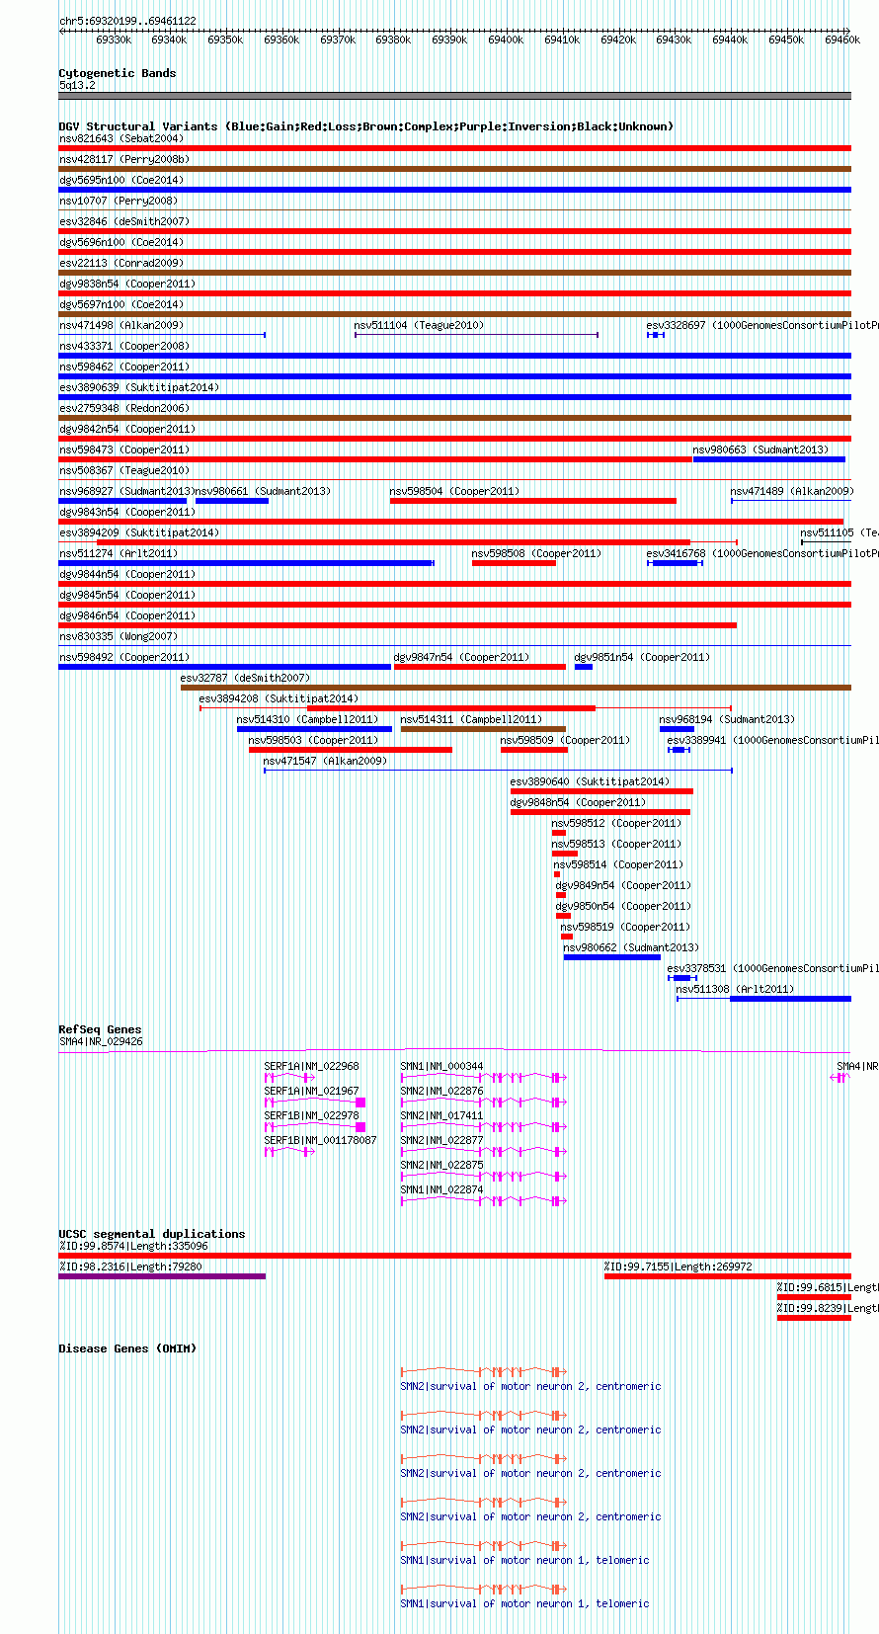Open %ID:99.7155|Length:269972 segmental duplication
The width and height of the screenshot is (879, 1634).
[x=679, y=1266]
